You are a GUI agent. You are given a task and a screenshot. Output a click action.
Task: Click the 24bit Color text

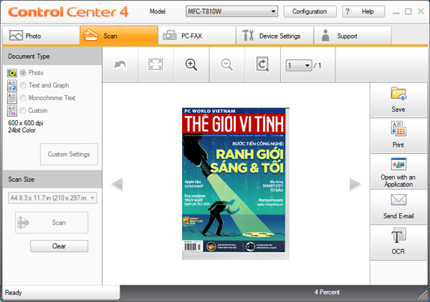22,130
